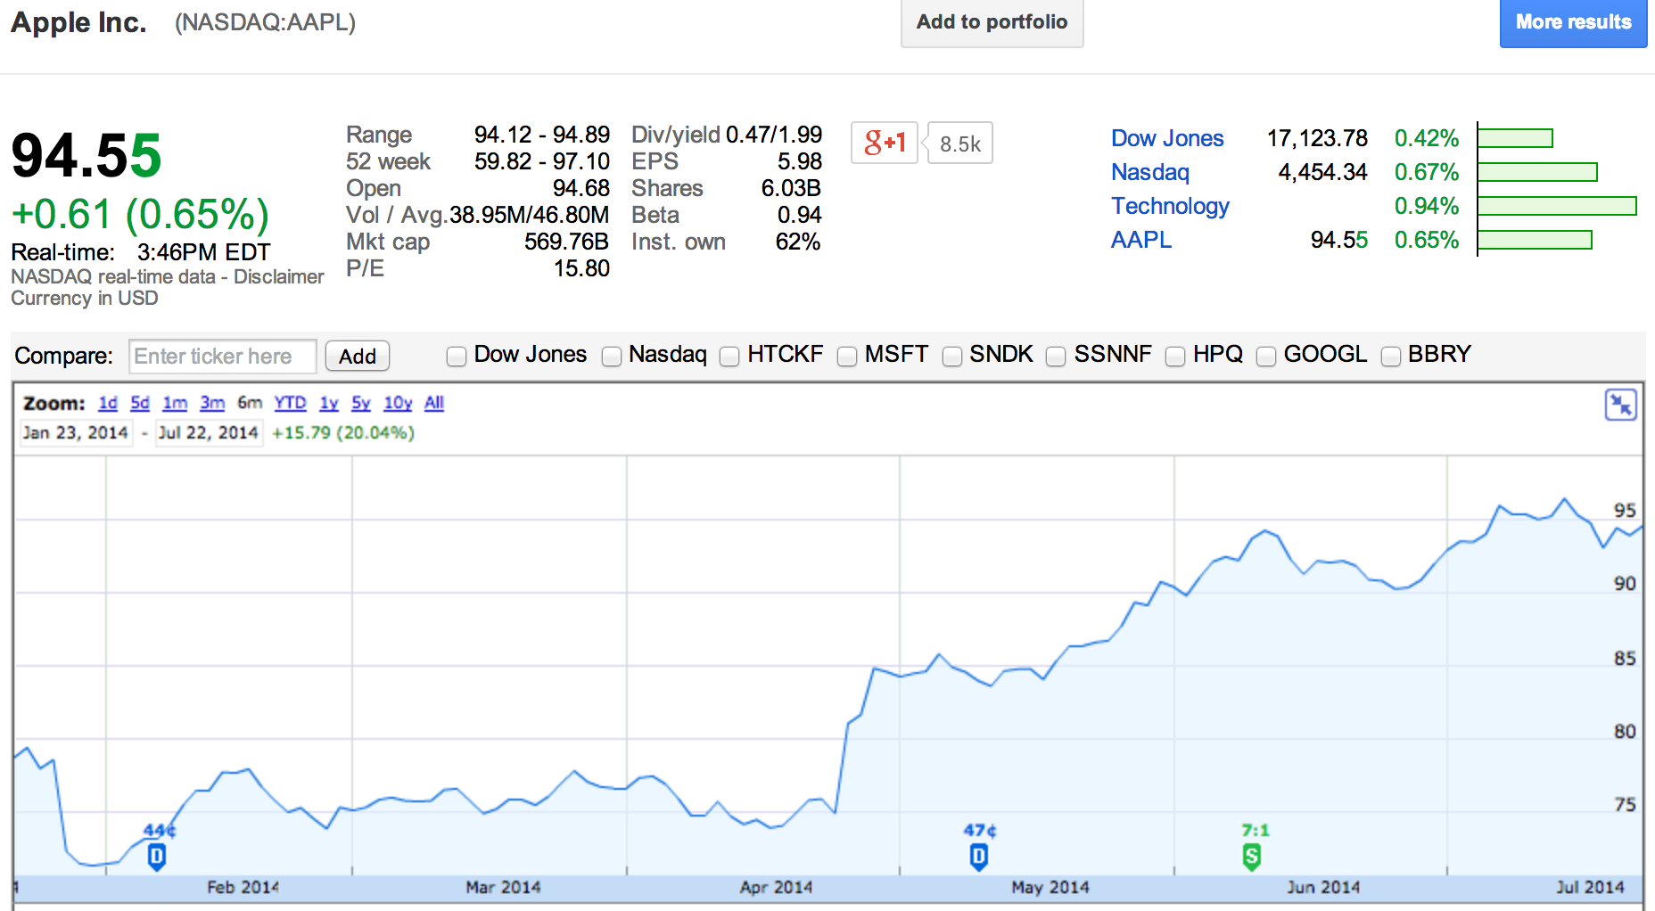Click the Jul 2014 timeline label
The width and height of the screenshot is (1655, 911).
(x=1590, y=887)
